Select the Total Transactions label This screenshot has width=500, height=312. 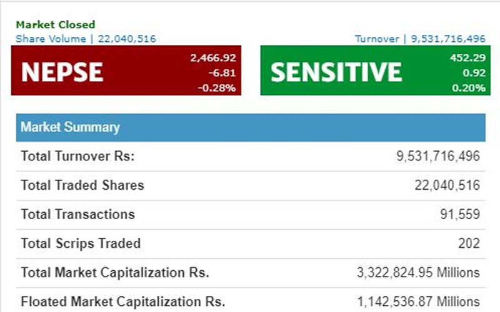(77, 215)
